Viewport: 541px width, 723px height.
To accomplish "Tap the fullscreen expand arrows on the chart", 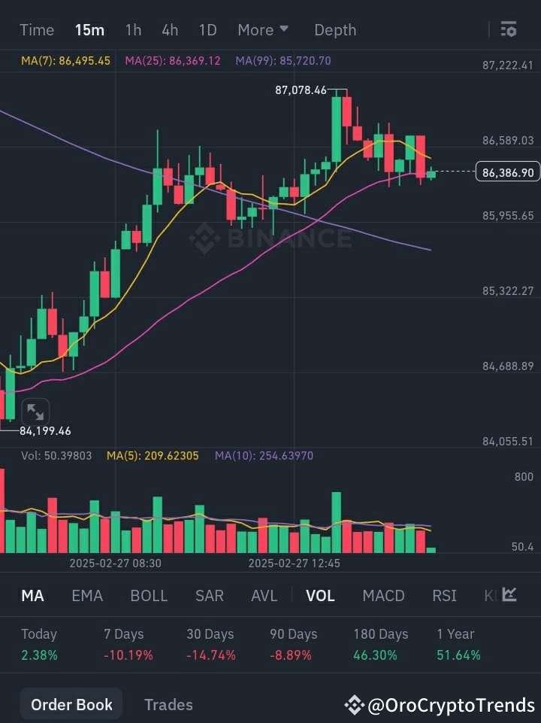I will point(36,411).
